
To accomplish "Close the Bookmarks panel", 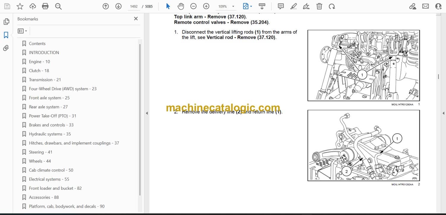I will coord(136,19).
